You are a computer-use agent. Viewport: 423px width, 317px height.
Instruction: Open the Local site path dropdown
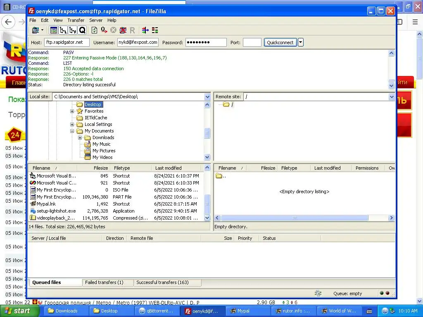(207, 97)
